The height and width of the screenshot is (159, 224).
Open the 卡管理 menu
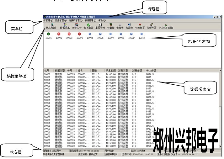pos(48,20)
